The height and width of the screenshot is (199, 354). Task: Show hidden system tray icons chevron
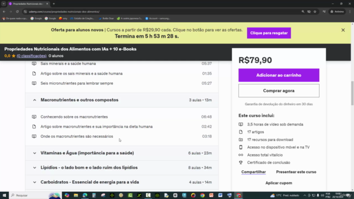click(305, 195)
